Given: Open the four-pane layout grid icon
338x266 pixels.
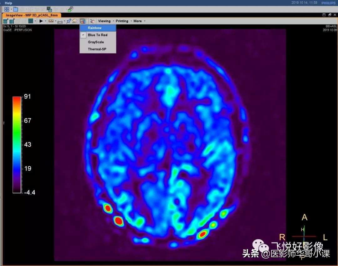Looking at the screenshot, I should [7, 9].
